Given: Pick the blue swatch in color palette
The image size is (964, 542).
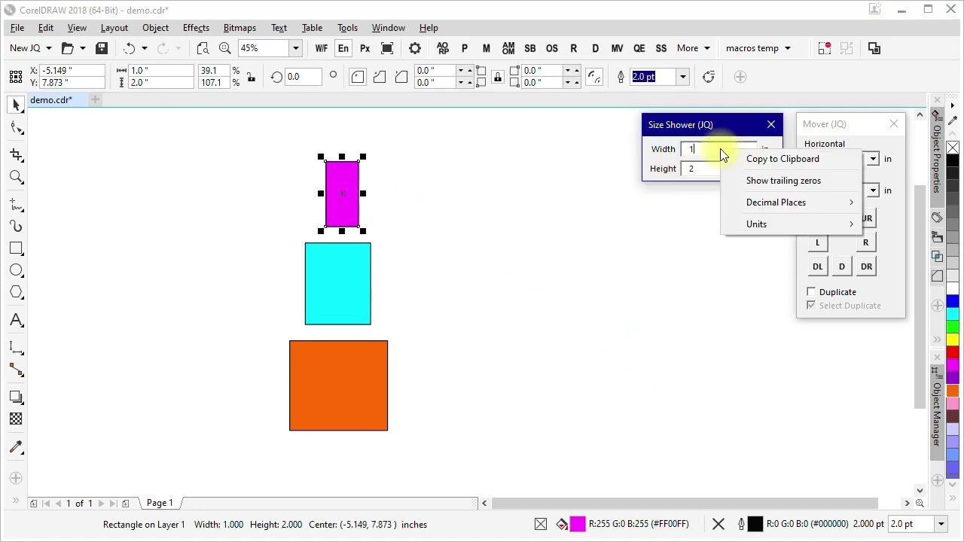Looking at the screenshot, I should [x=953, y=300].
